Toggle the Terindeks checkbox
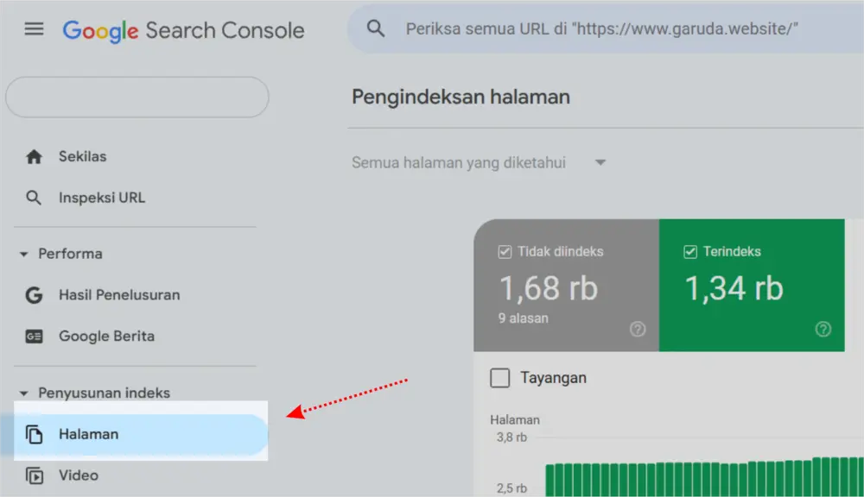 pyautogui.click(x=689, y=252)
